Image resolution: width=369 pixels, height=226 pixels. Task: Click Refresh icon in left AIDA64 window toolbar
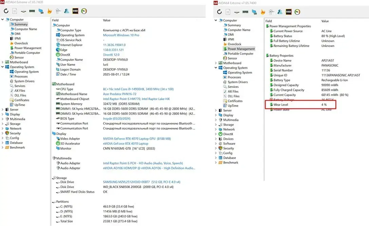click(x=6, y=11)
